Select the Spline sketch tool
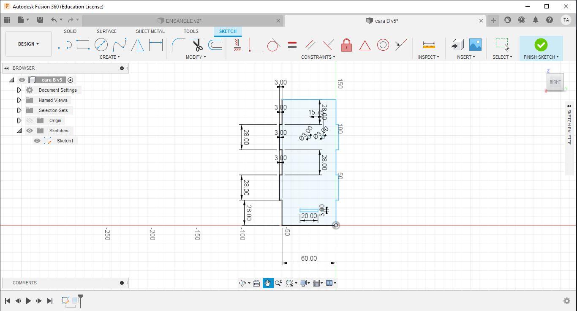The width and height of the screenshot is (577, 311). [x=119, y=45]
